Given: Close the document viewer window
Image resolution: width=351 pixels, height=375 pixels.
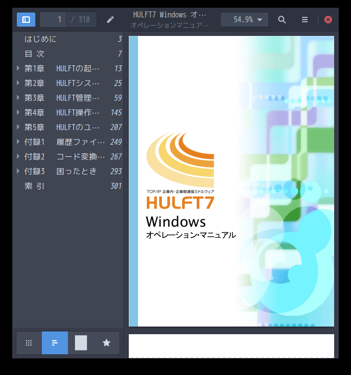Looking at the screenshot, I should (x=328, y=20).
